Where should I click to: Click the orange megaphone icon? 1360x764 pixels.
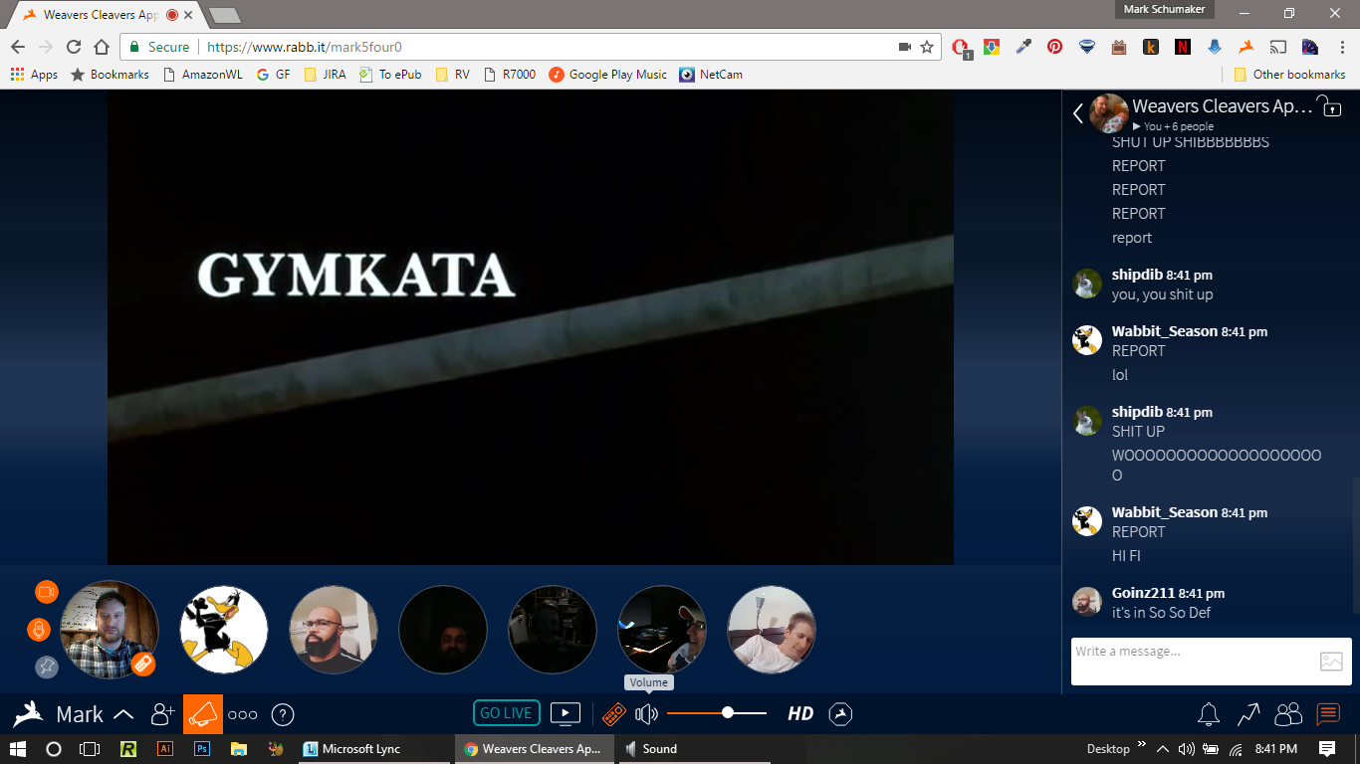203,714
